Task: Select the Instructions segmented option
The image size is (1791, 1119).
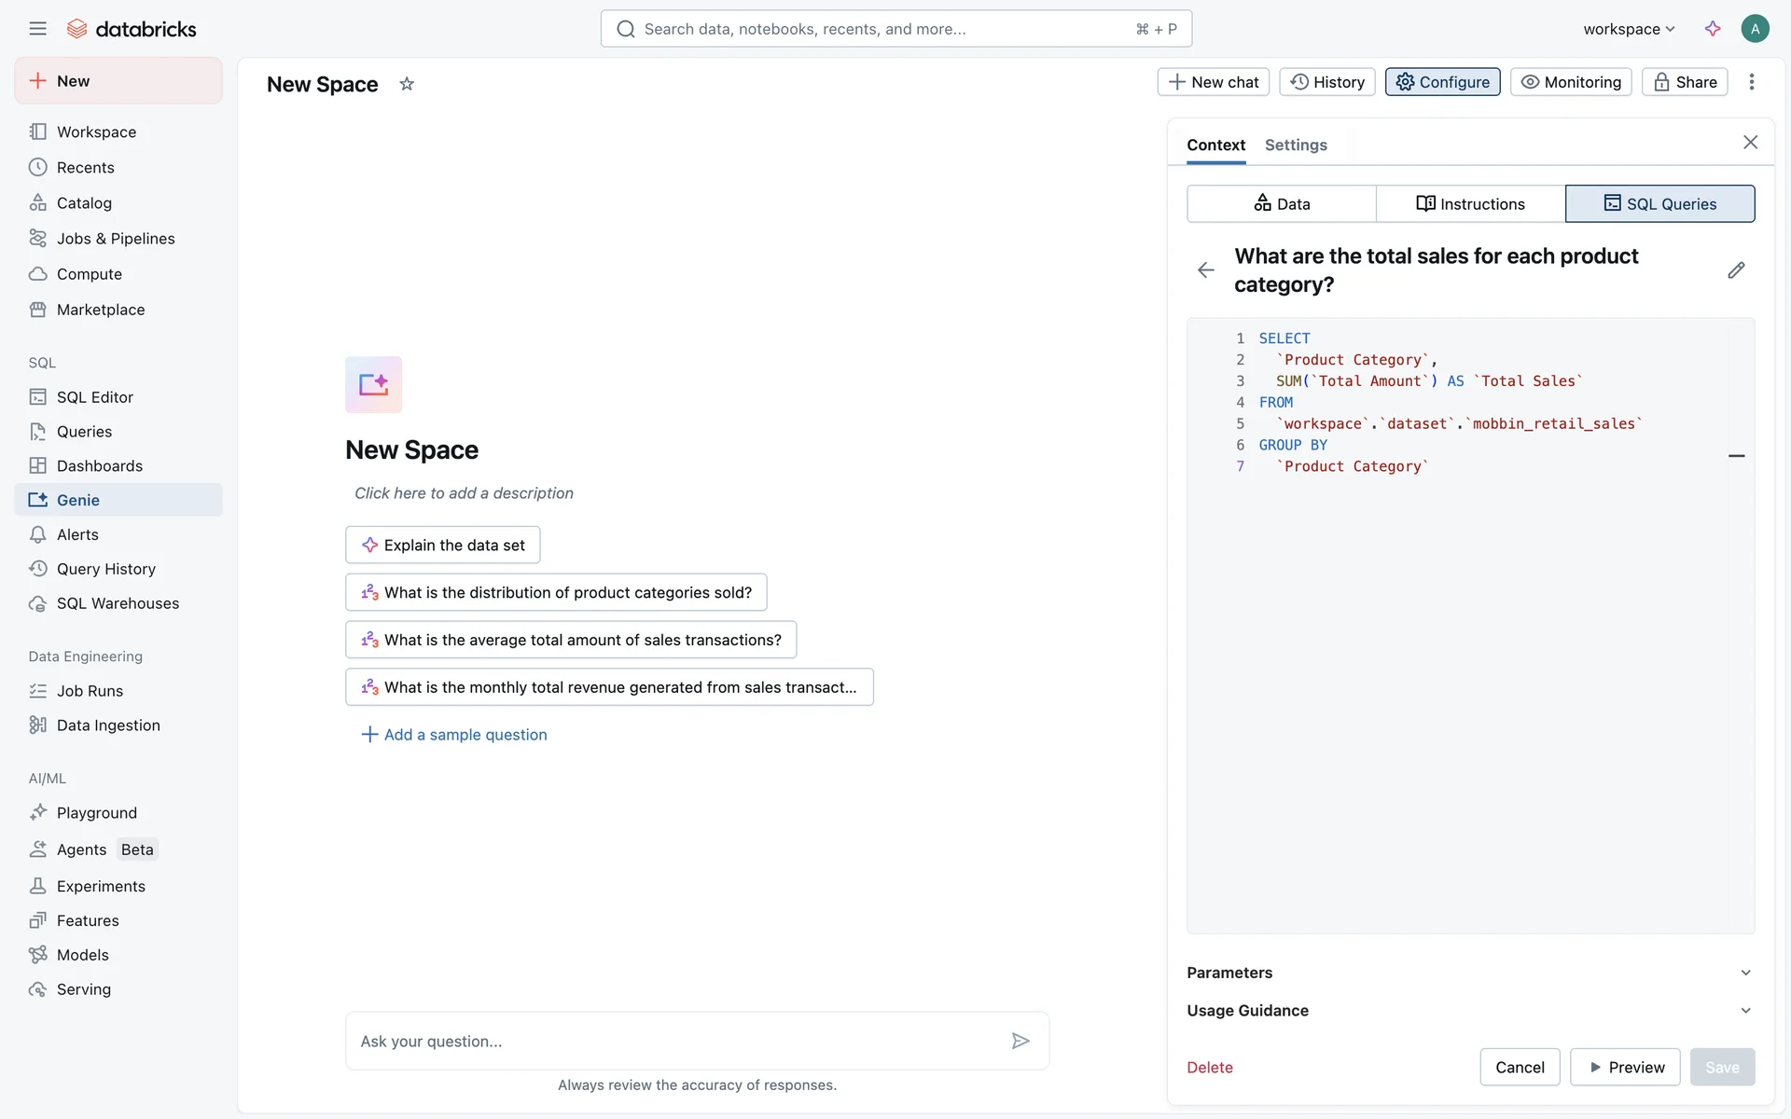Action: tap(1470, 203)
